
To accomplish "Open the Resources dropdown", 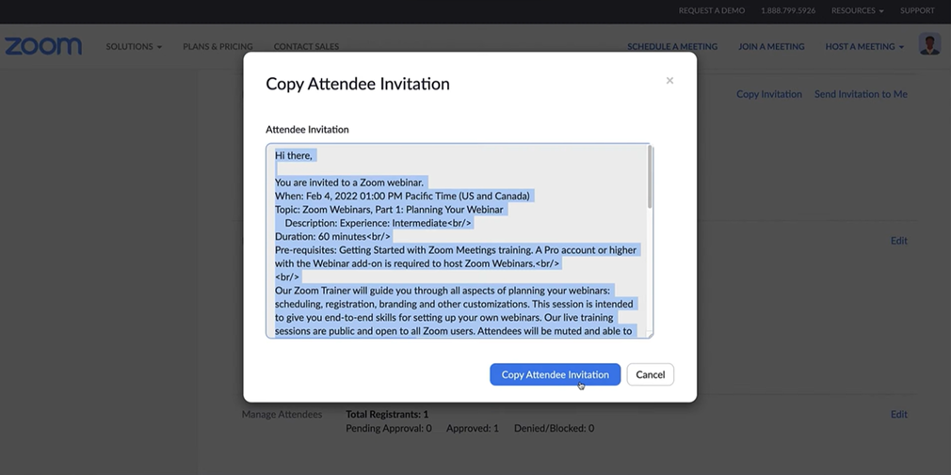I will click(857, 10).
